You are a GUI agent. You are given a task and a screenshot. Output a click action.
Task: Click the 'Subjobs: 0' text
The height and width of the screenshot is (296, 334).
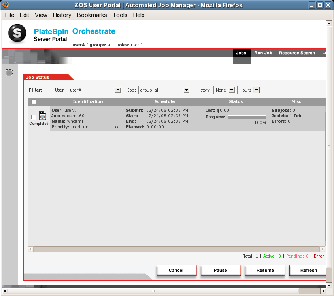[283, 110]
